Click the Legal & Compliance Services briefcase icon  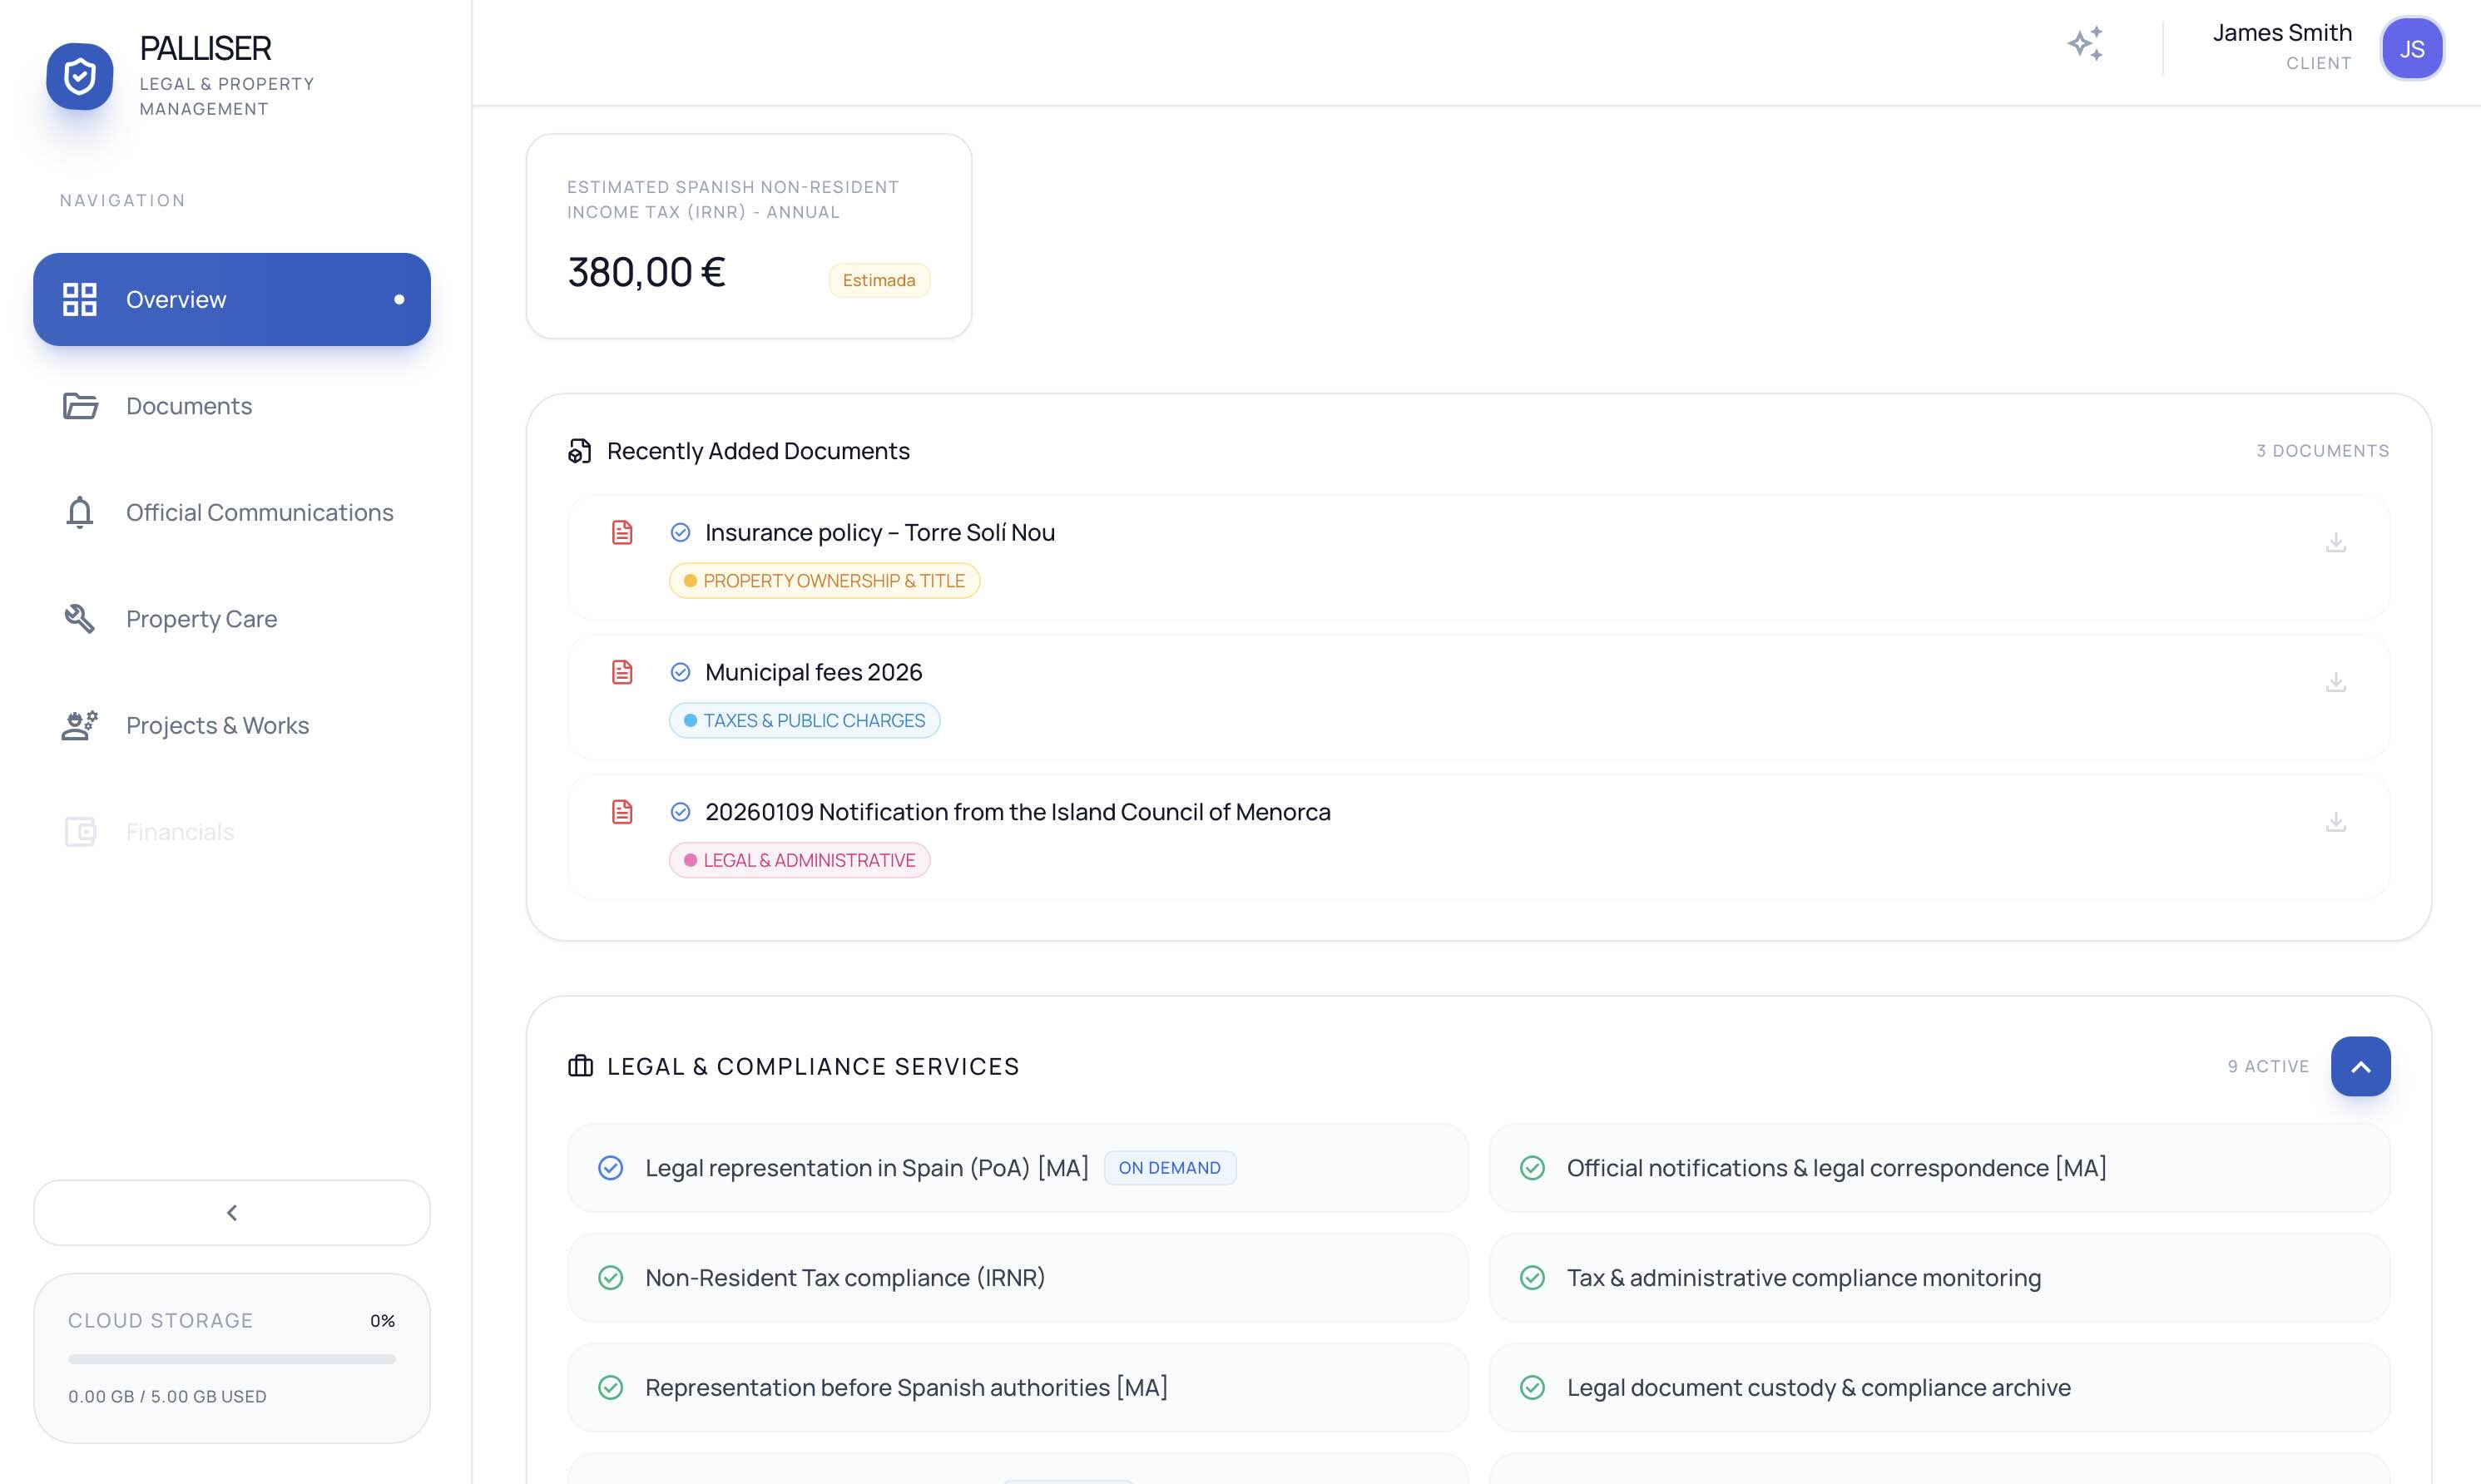[580, 1066]
